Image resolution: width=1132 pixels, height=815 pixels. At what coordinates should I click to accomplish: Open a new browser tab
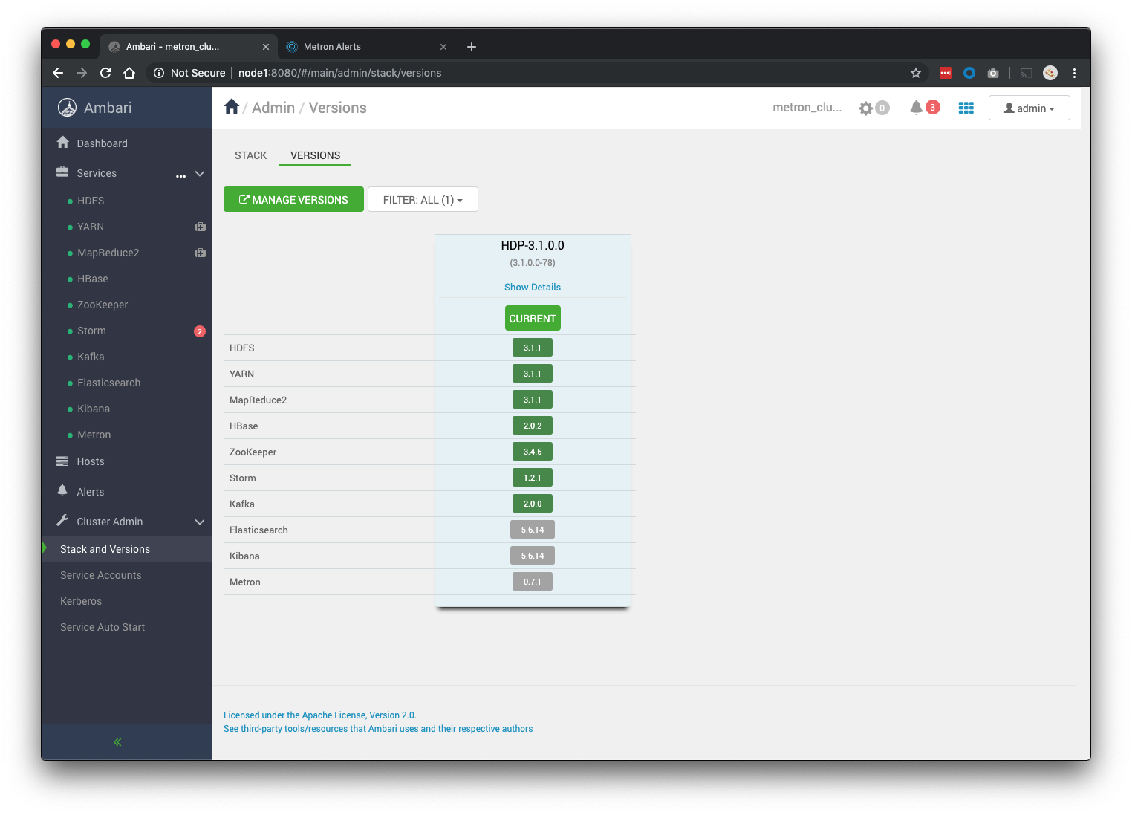pos(472,47)
